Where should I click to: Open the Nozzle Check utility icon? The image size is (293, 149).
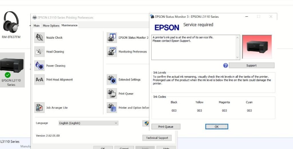point(39,38)
